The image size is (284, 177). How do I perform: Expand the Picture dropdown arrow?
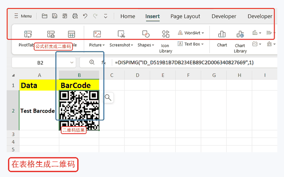click(x=103, y=45)
